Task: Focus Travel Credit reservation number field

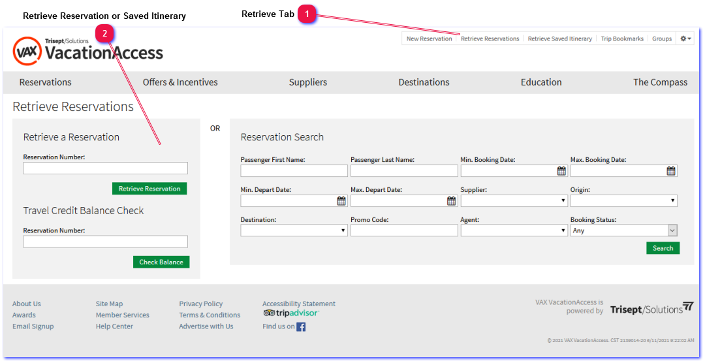Action: click(x=105, y=242)
